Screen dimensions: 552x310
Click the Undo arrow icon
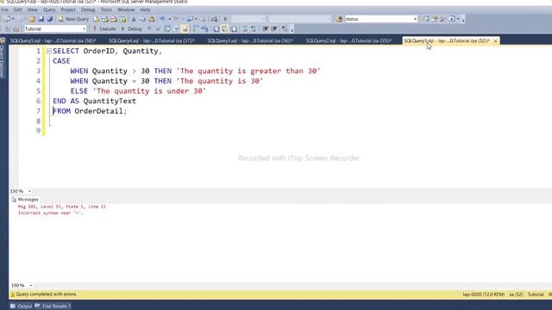tap(162, 19)
